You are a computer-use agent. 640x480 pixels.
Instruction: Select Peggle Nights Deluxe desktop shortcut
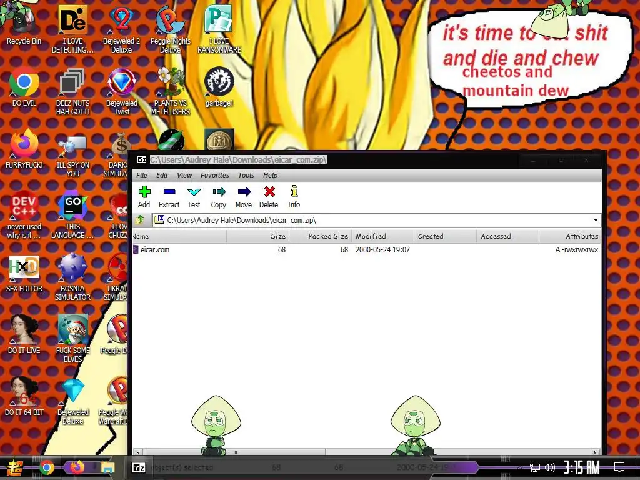(170, 29)
